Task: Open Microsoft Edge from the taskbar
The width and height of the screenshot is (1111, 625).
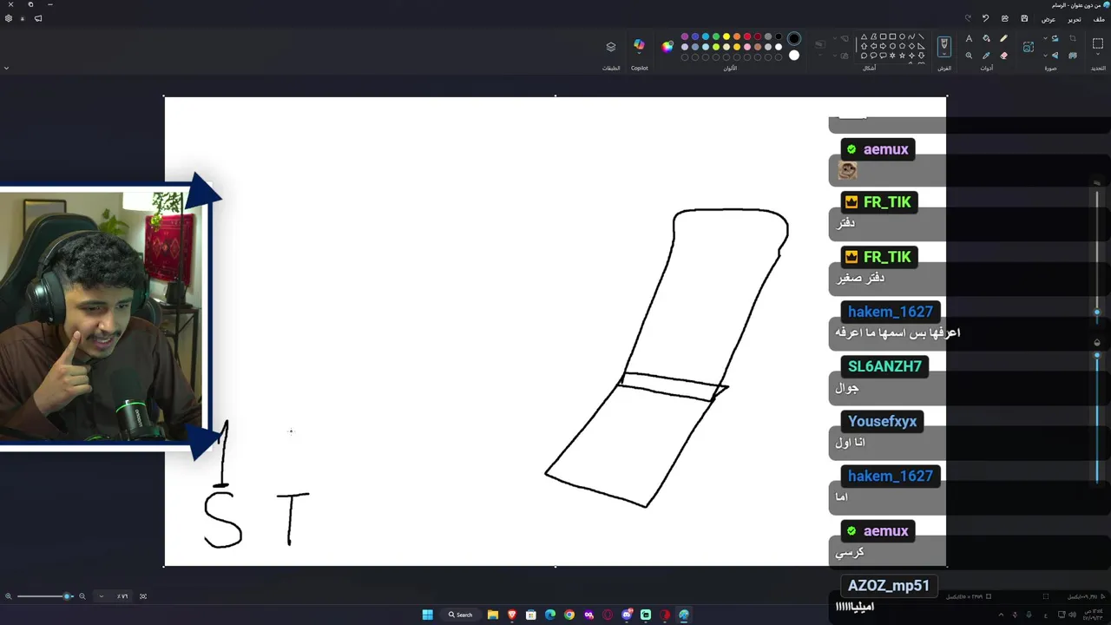Action: [x=550, y=615]
